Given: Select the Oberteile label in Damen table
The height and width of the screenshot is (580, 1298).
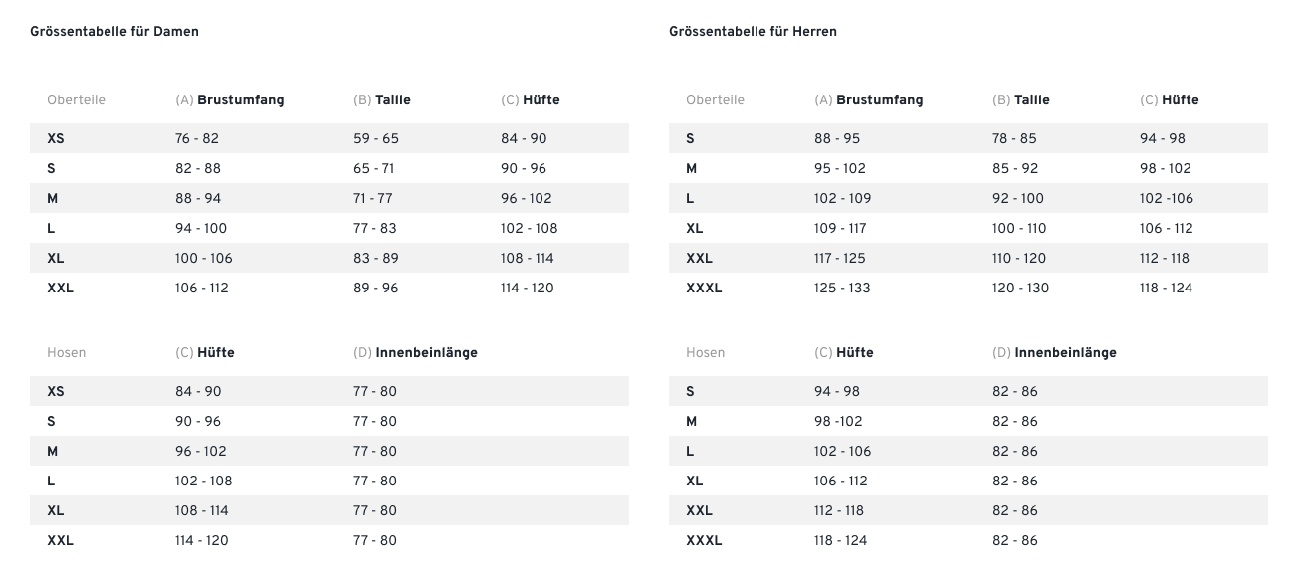Looking at the screenshot, I should (x=76, y=100).
